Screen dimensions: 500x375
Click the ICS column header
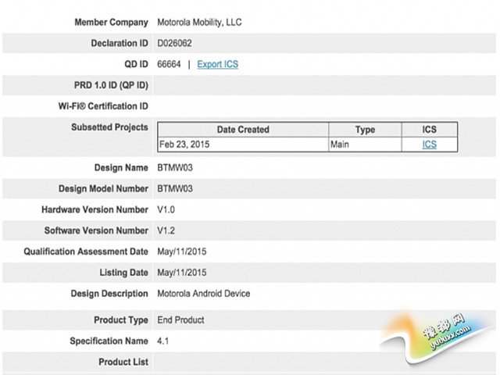(x=429, y=130)
